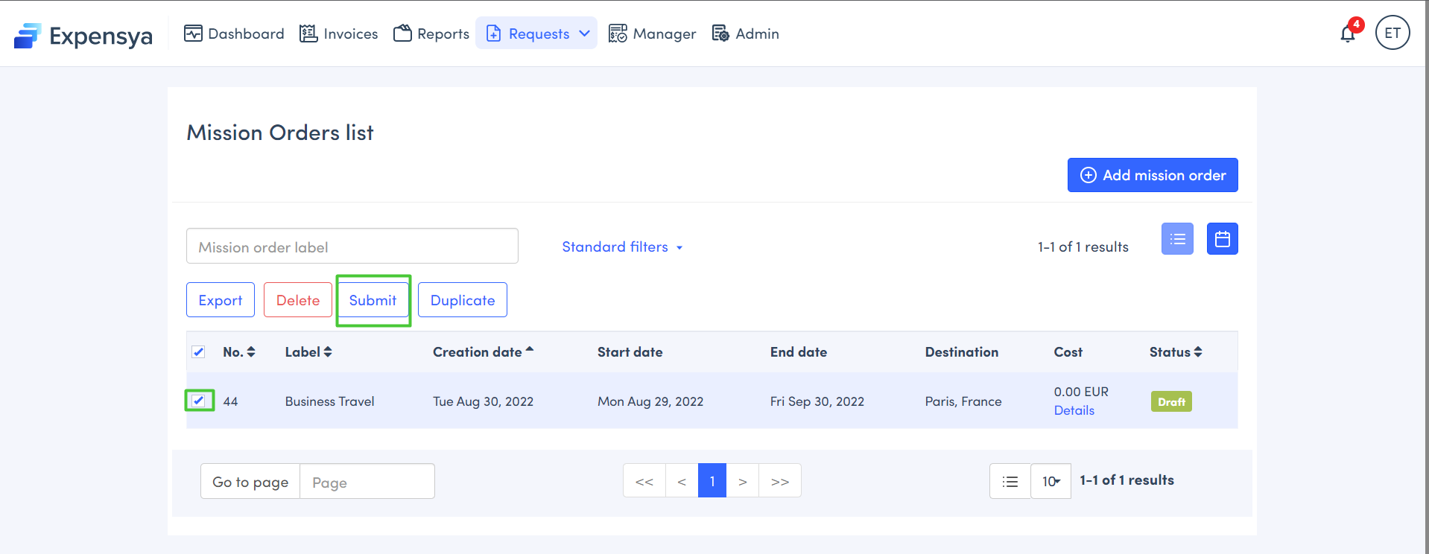Go to the next page arrow
Image resolution: width=1429 pixels, height=554 pixels.
(742, 481)
